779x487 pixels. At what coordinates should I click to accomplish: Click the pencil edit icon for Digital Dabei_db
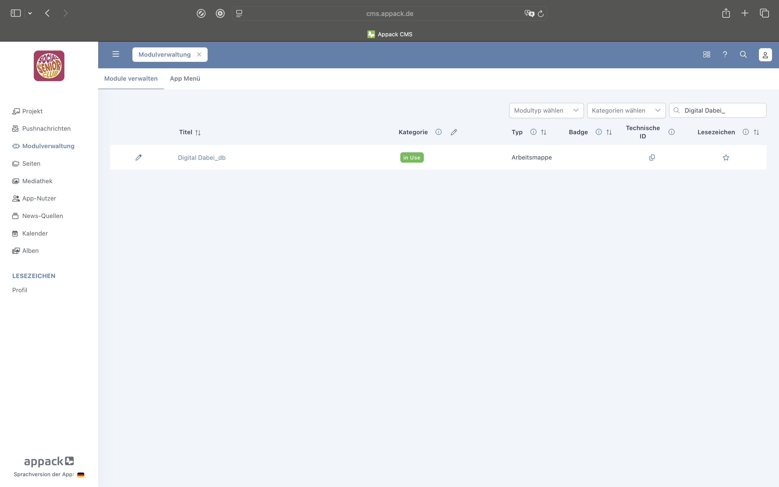(138, 157)
